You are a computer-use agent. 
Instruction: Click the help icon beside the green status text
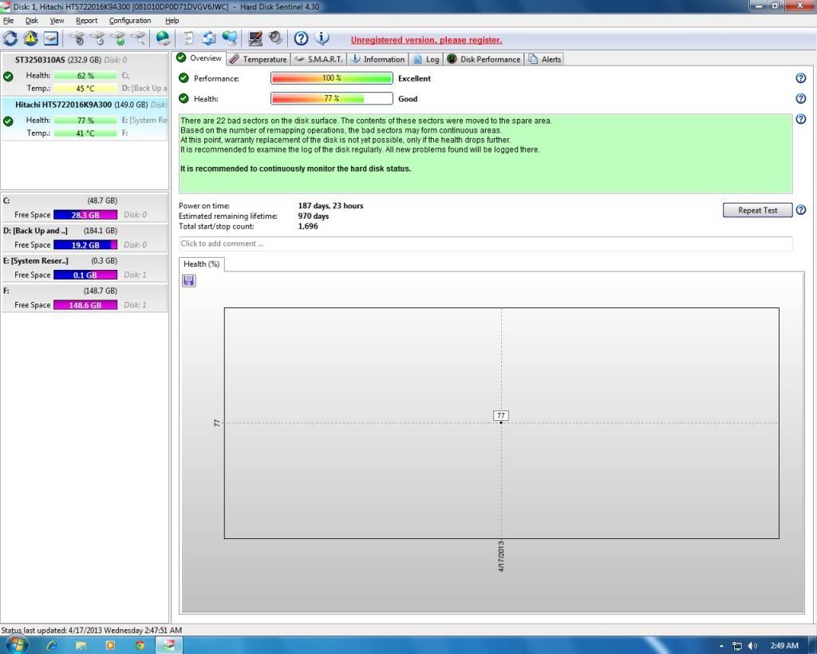(x=801, y=120)
